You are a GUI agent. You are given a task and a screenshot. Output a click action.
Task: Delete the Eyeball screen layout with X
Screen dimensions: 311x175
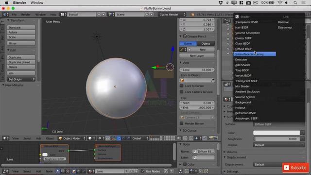(x=104, y=14)
